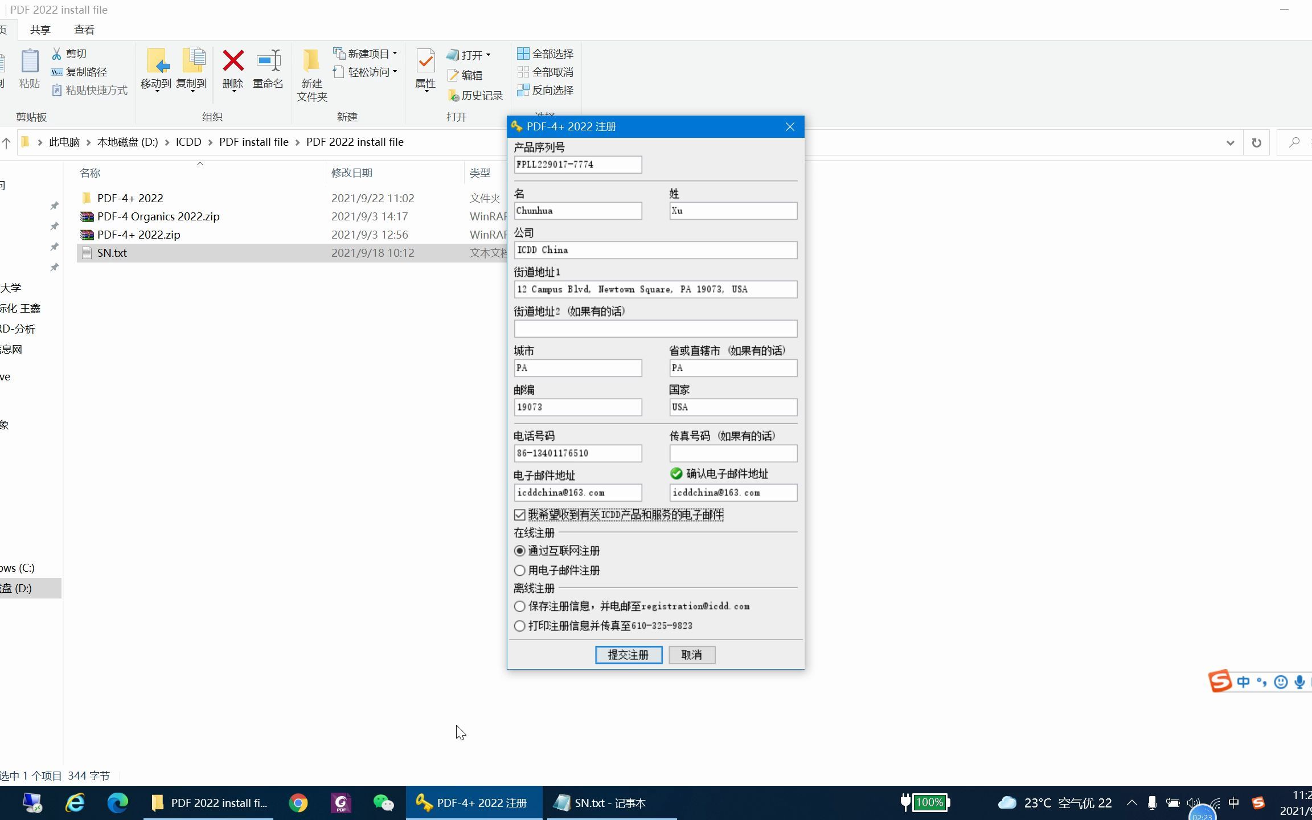Select 通过互联网注册 radio button
The height and width of the screenshot is (820, 1312).
click(519, 550)
